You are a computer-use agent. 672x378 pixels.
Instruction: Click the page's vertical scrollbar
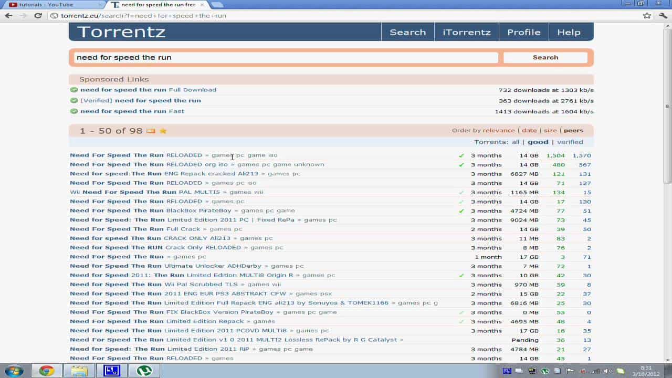[x=667, y=105]
